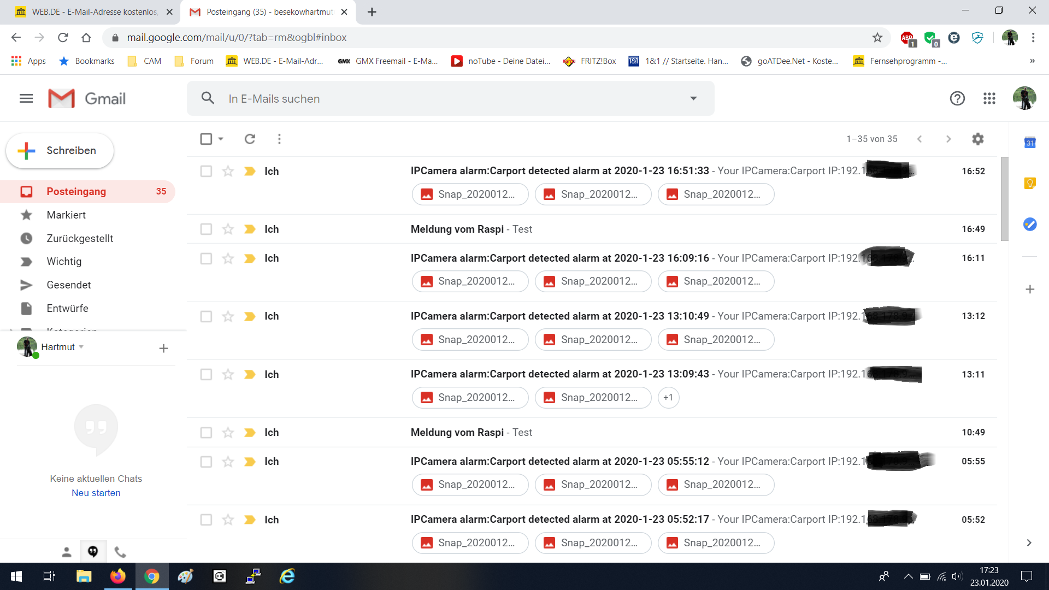Check the box for the 13:12 Carport alarm email
Image resolution: width=1049 pixels, height=590 pixels.
(206, 316)
